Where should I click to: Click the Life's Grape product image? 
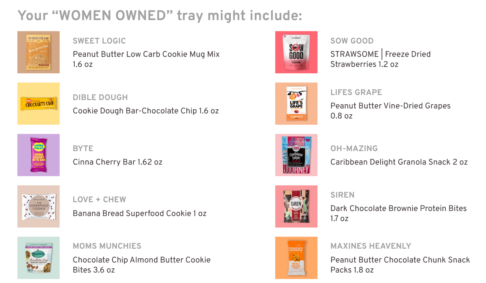pos(296,103)
